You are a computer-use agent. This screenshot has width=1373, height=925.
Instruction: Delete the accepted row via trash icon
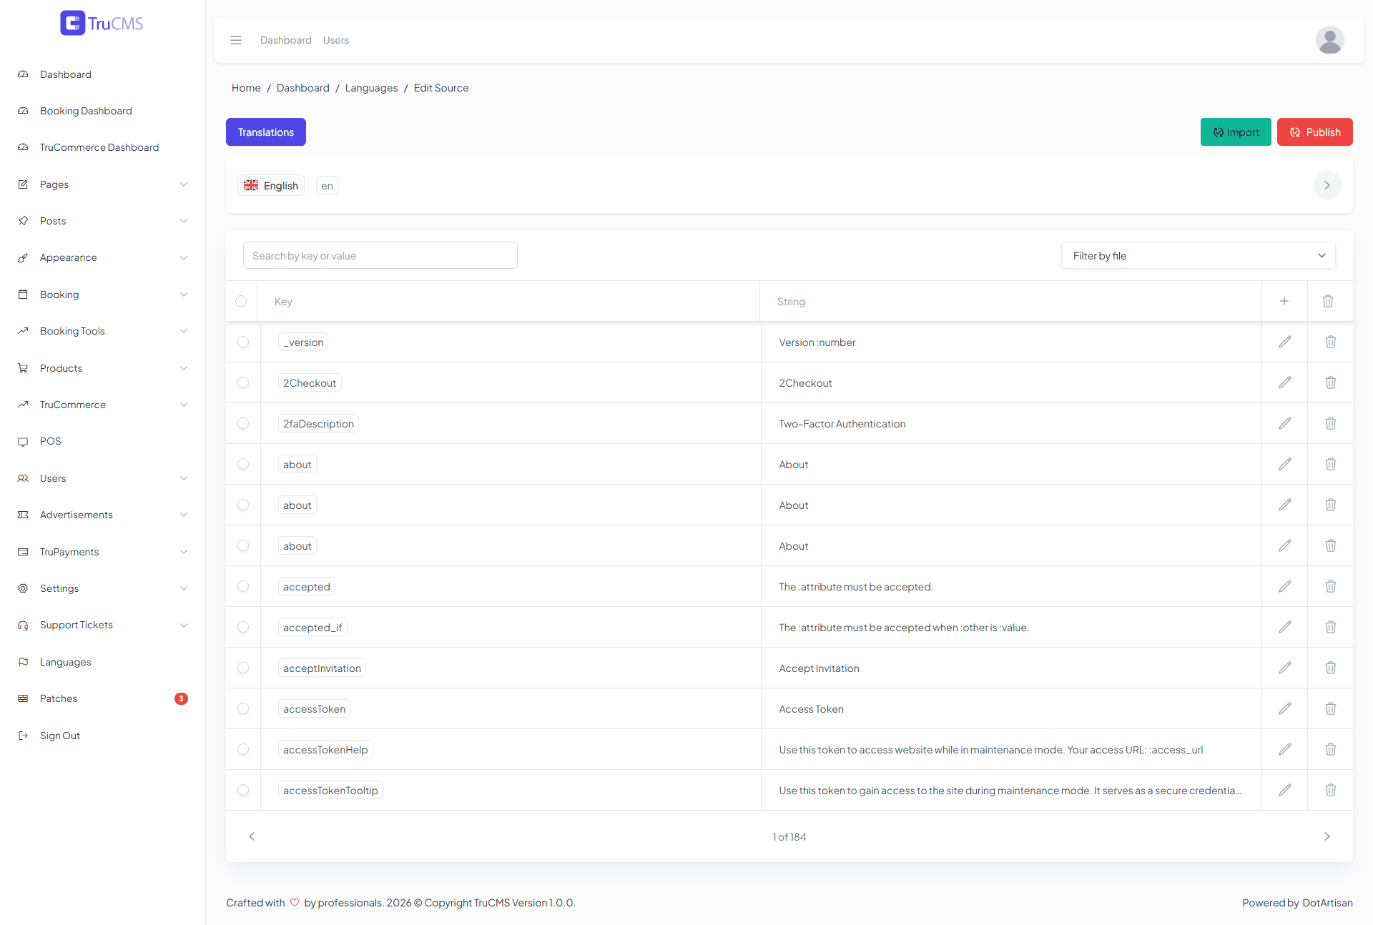pos(1331,586)
